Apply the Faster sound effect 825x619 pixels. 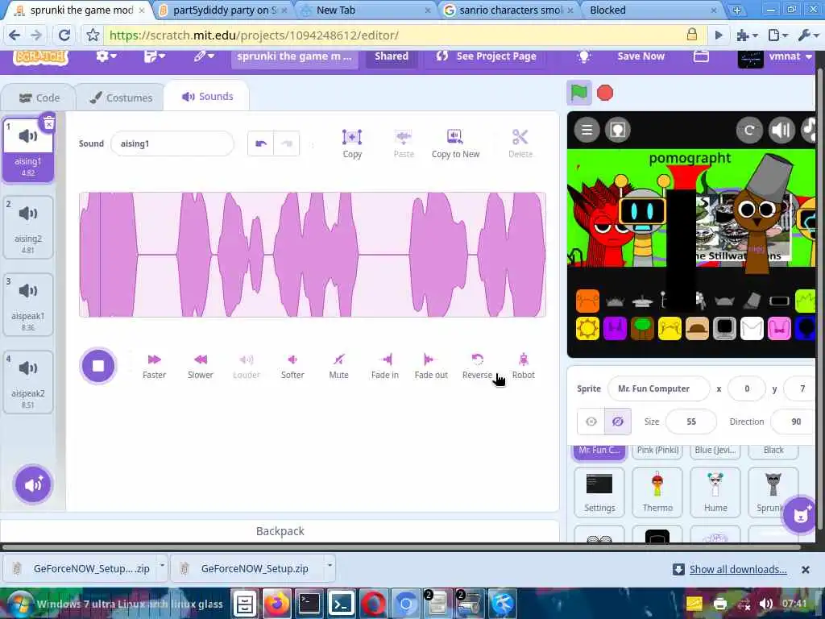(154, 366)
